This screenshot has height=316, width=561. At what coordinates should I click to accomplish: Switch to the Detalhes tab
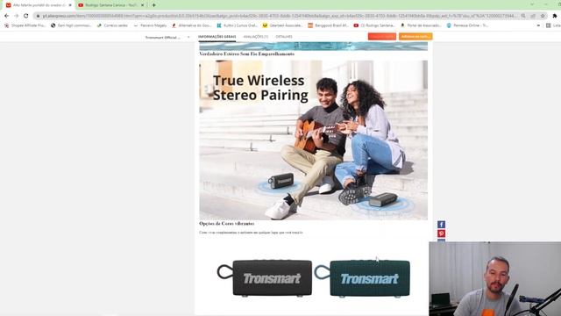[x=284, y=37]
